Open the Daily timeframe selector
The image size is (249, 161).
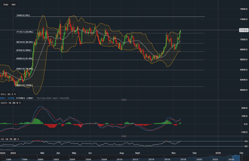[6, 5]
